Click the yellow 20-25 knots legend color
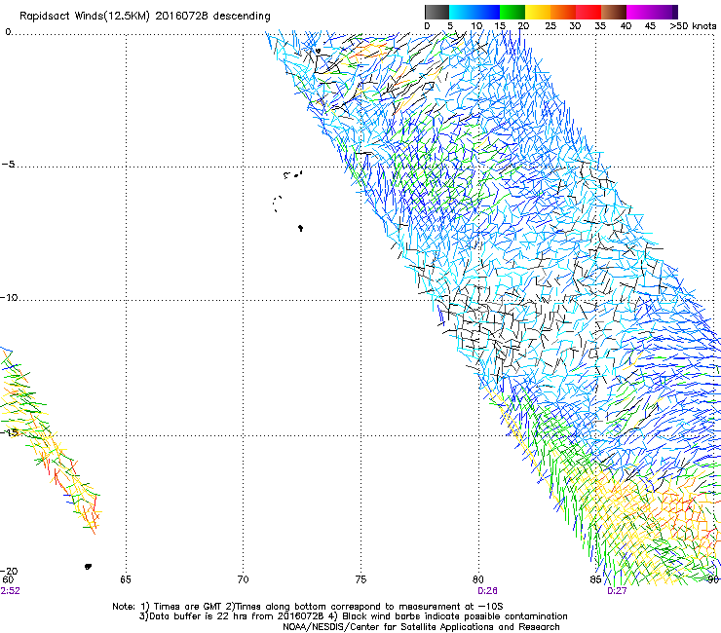This screenshot has height=633, width=721. tap(538, 12)
